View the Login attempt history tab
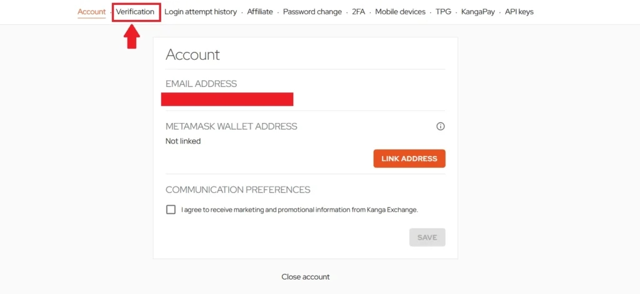 coord(201,12)
